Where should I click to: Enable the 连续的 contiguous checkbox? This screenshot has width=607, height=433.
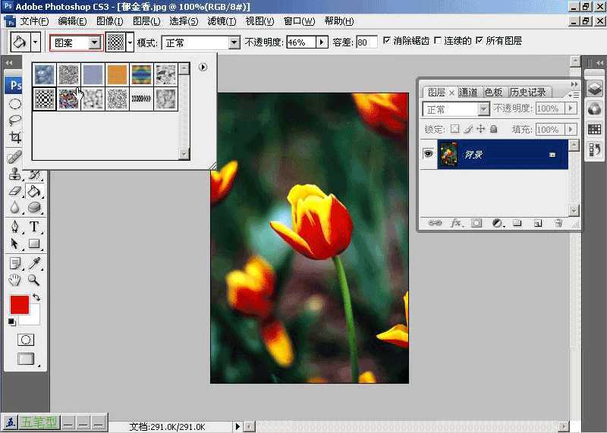point(438,41)
